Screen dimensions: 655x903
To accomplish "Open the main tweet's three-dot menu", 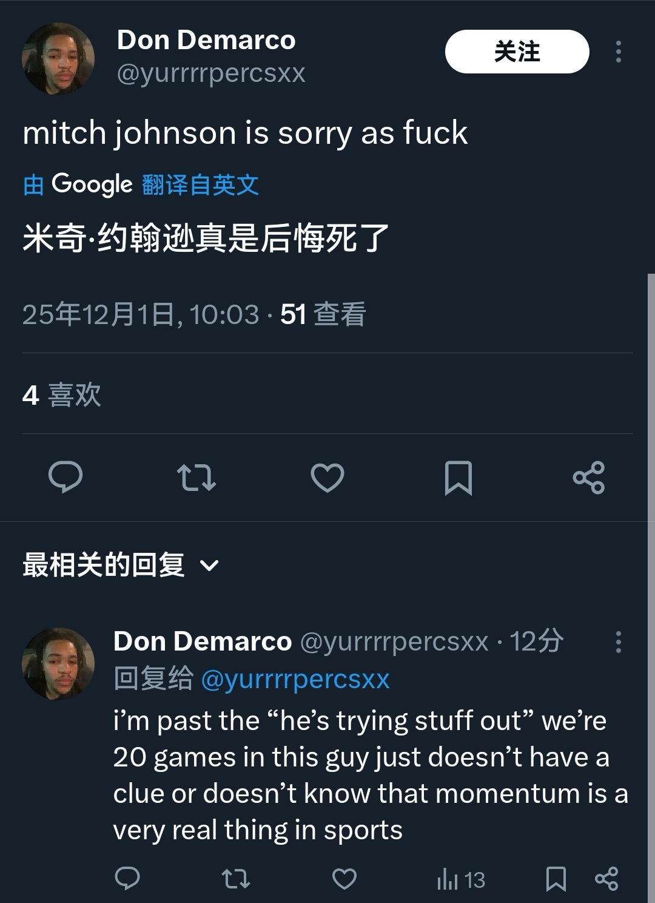I will click(618, 52).
